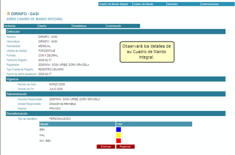The image size is (235, 155).
Task: Click the ABRIR CUADRO DE MANDO INTEGRAL heading
Action: (34, 19)
